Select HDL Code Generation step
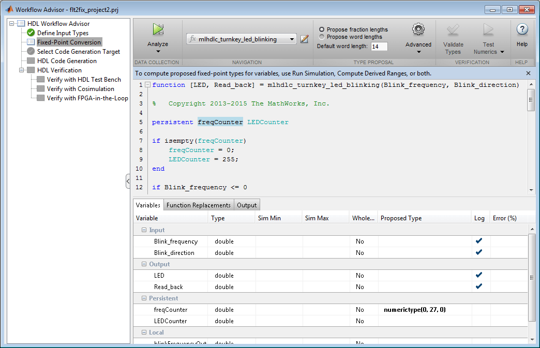 point(66,61)
